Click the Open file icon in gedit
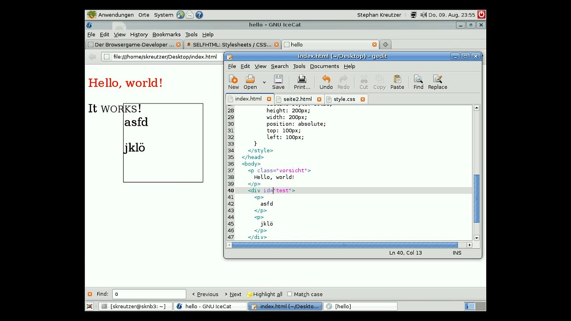 [x=250, y=82]
